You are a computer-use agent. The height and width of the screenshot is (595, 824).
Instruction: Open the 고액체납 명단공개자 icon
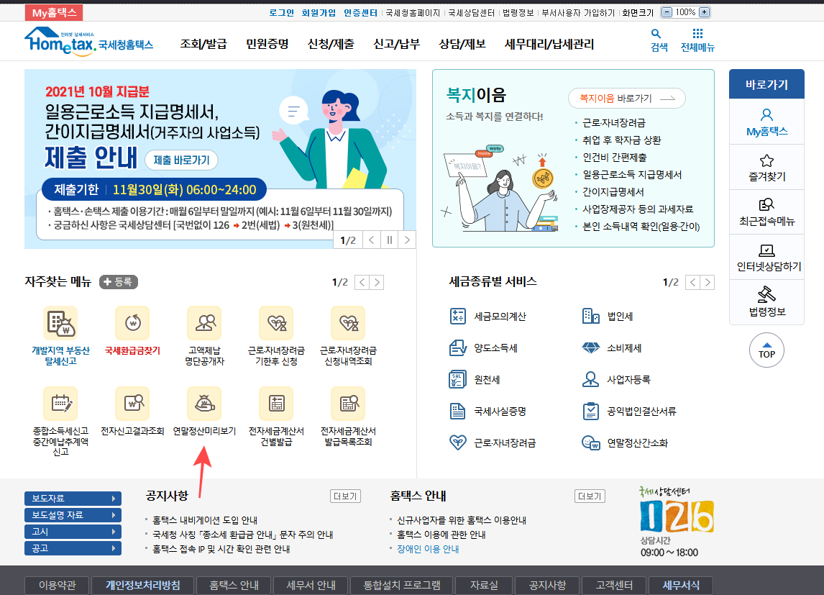(x=204, y=323)
